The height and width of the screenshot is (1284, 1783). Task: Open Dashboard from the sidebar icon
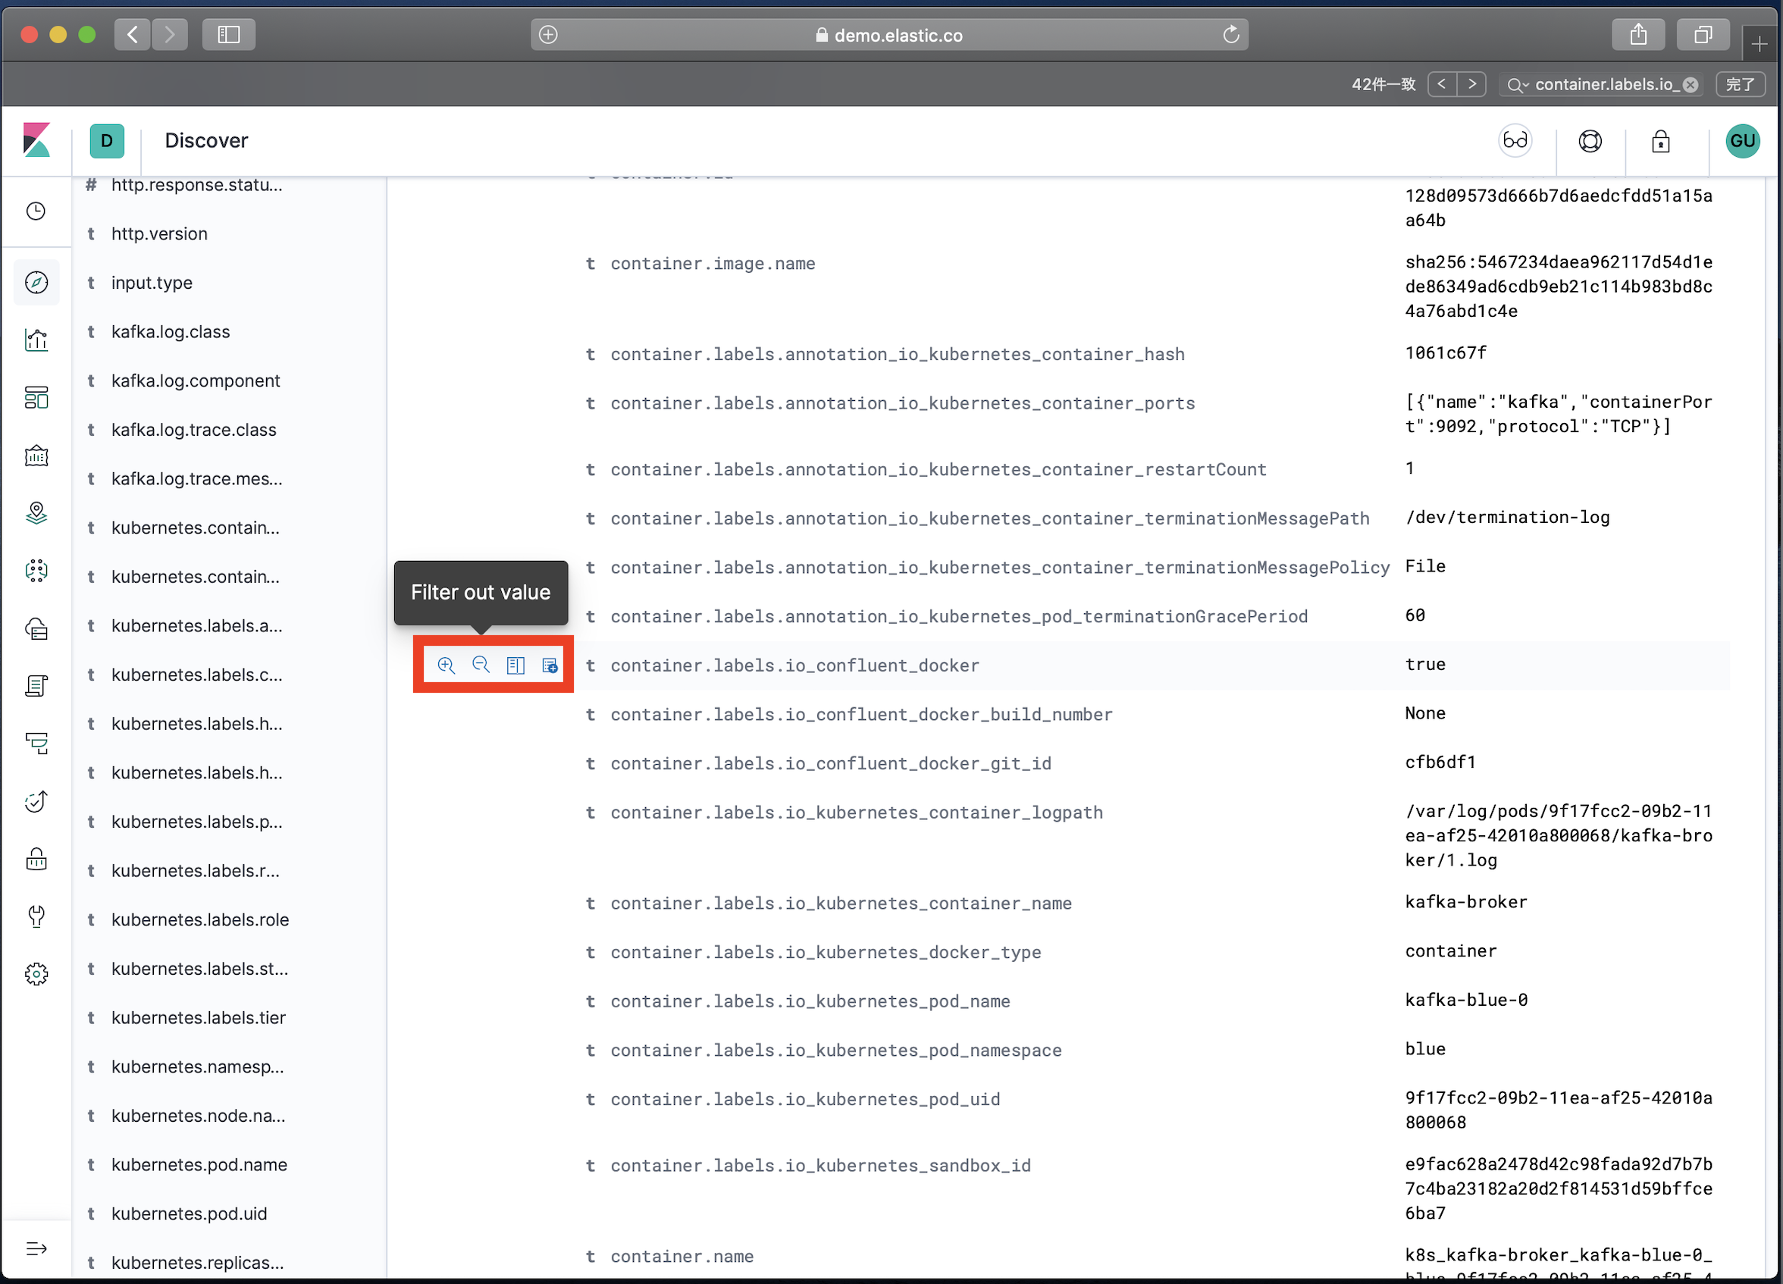click(36, 398)
